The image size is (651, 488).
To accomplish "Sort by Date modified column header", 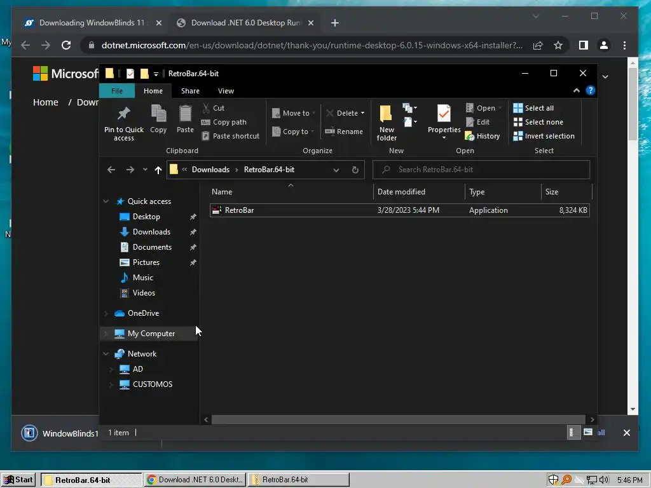I will (420, 192).
